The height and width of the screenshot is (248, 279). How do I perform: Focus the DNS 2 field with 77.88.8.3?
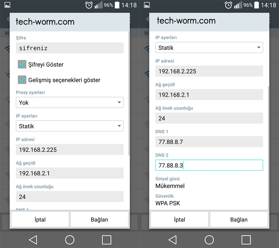point(209,165)
